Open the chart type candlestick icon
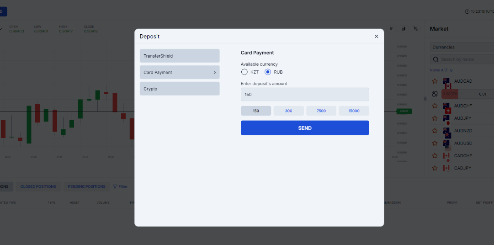The height and width of the screenshot is (245, 494). pyautogui.click(x=404, y=29)
